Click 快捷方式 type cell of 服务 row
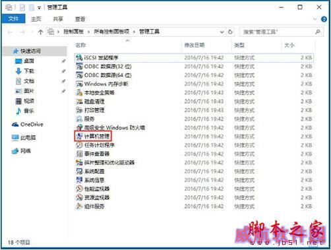Viewport: 331px width, 250px height. point(244,119)
